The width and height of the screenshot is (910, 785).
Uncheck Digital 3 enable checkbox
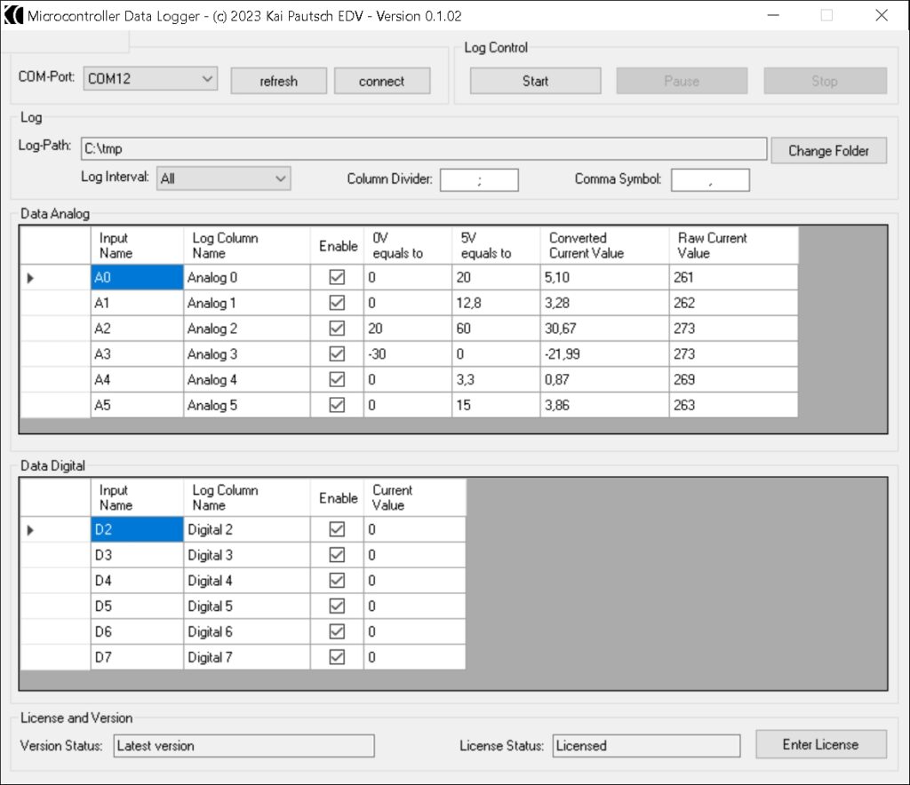[337, 555]
